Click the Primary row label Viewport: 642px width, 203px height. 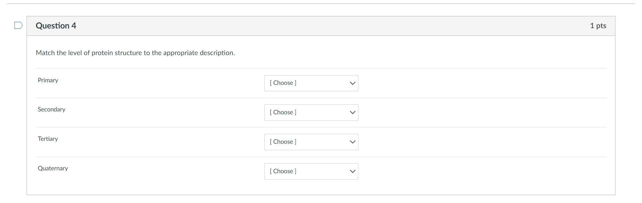pos(48,80)
